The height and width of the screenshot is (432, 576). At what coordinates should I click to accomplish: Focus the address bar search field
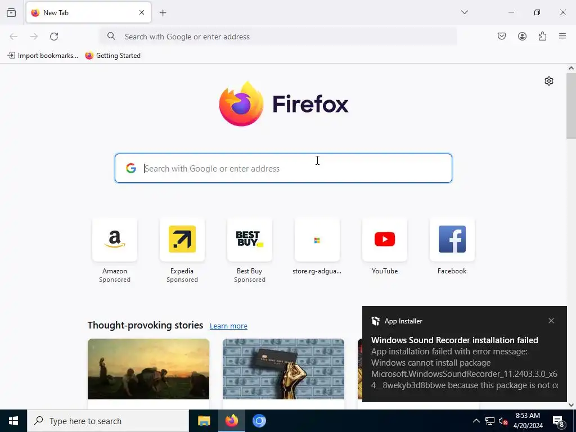(x=278, y=37)
